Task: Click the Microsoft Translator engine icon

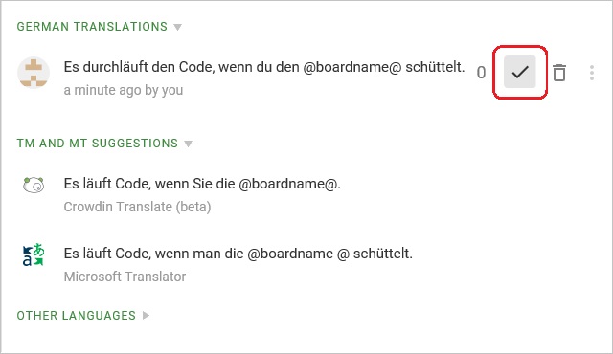Action: coord(34,254)
